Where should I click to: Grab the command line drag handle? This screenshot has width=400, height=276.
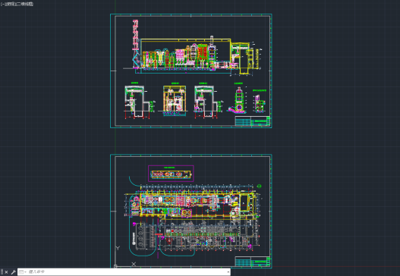(x=2, y=272)
